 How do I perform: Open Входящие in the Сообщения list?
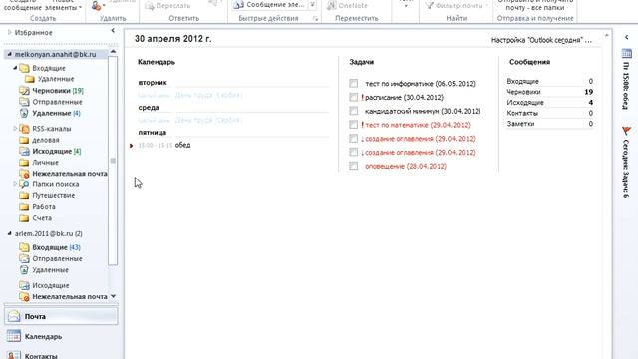pos(522,82)
